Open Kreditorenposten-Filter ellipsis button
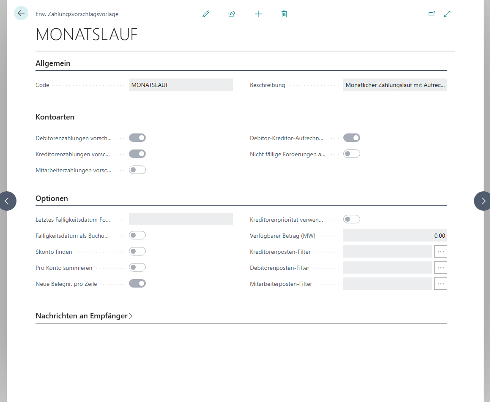The height and width of the screenshot is (402, 490). click(x=441, y=252)
